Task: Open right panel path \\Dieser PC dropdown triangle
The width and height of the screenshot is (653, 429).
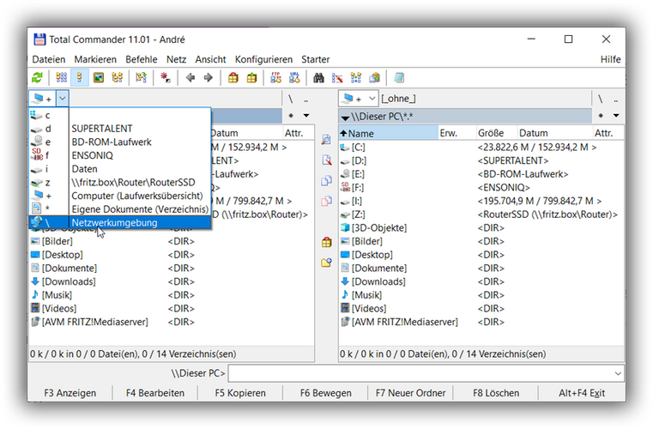Action: coord(345,117)
